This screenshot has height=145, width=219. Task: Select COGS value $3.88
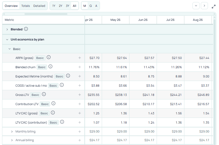[x=95, y=86]
